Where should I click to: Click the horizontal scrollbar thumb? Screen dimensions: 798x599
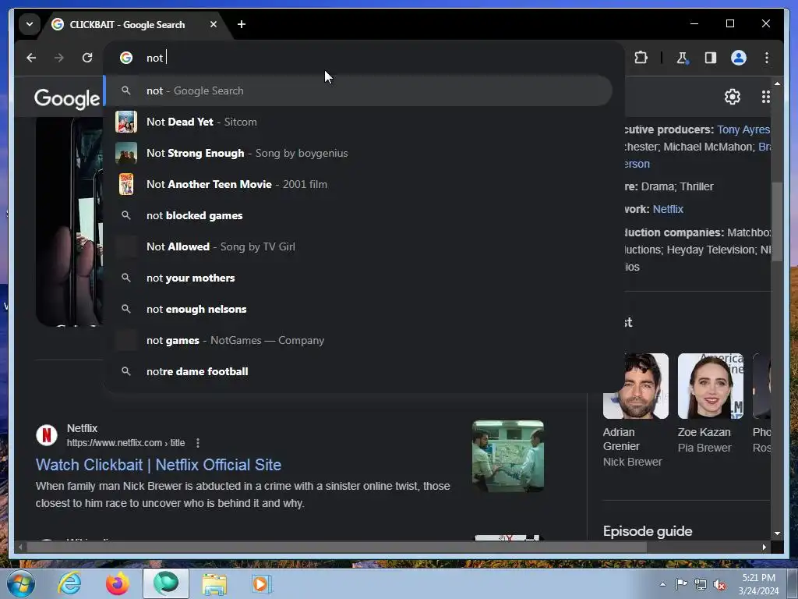point(337,547)
